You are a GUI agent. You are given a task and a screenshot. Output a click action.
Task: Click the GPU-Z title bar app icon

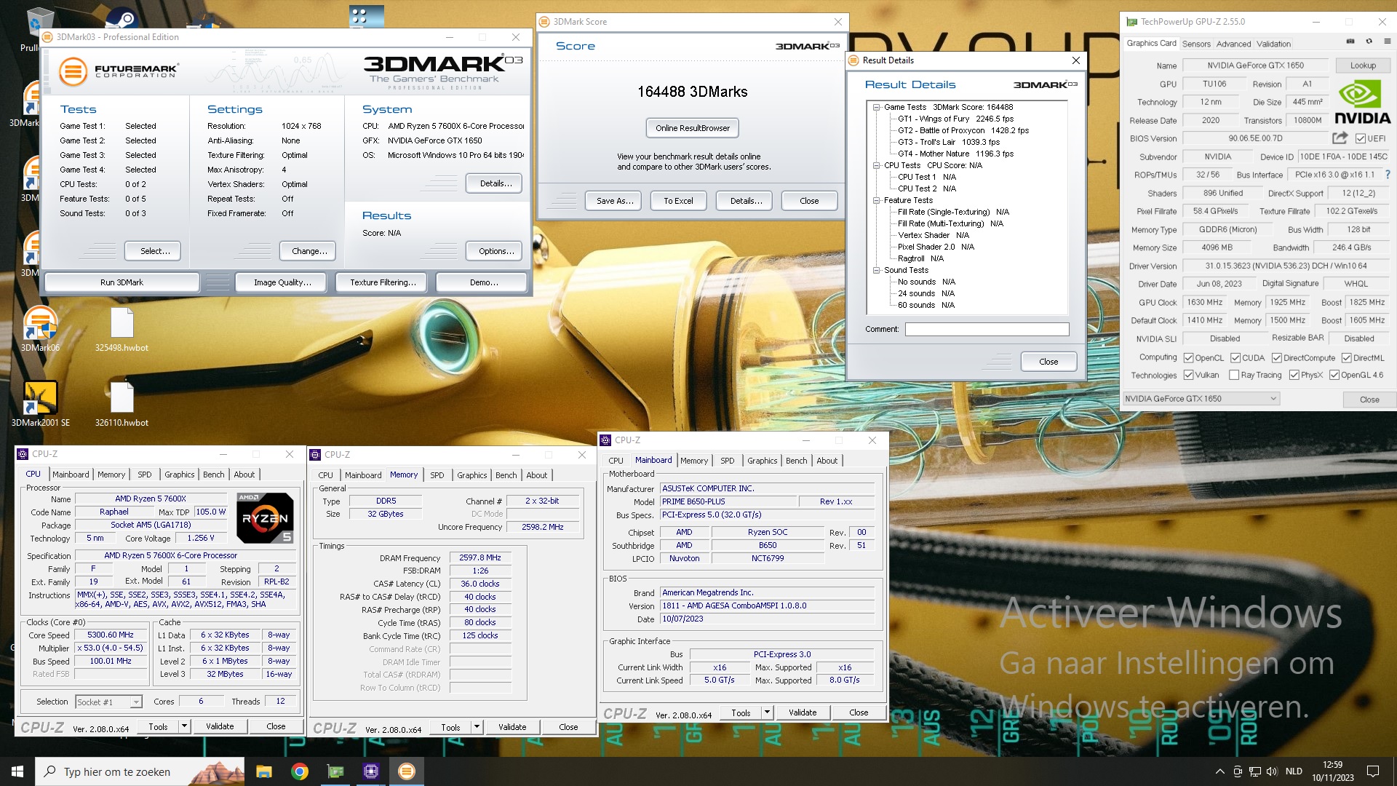tap(1131, 22)
